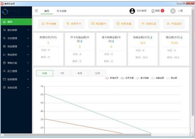Toggle the 套卡销售 legend series
The width and height of the screenshot is (195, 139).
(x=142, y=78)
